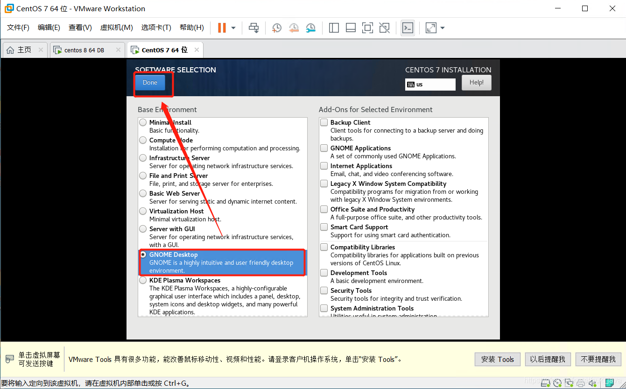This screenshot has height=389, width=626.
Task: Select KDE Plasma Workspaces radio button
Action: (x=143, y=280)
